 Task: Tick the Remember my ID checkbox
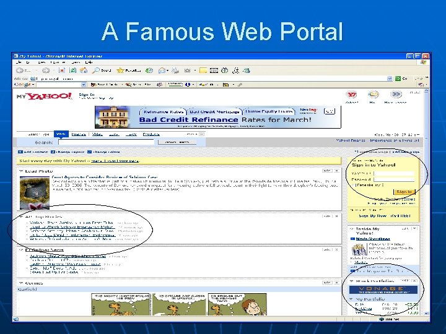click(x=354, y=185)
